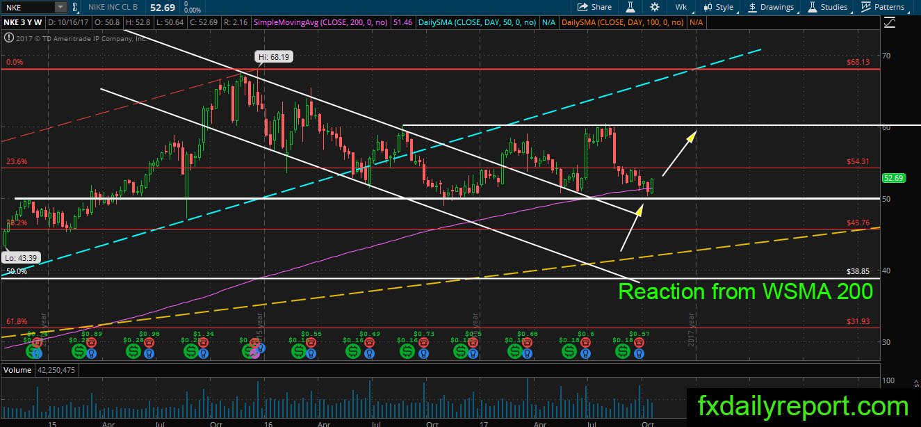Click the NKE symbol input field
Screen dimensions: 921x427
[27, 7]
